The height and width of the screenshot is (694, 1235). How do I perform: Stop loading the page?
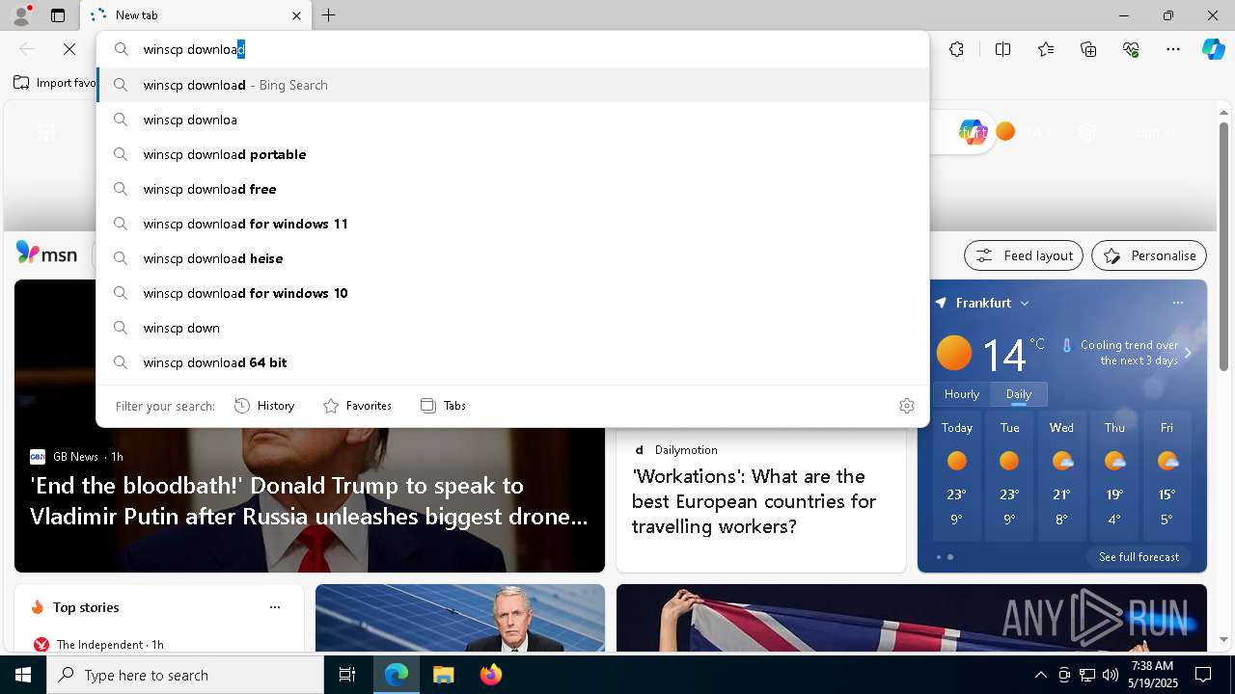69,49
